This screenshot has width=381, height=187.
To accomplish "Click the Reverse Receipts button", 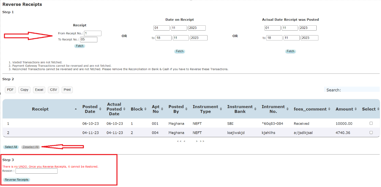I will (17, 180).
